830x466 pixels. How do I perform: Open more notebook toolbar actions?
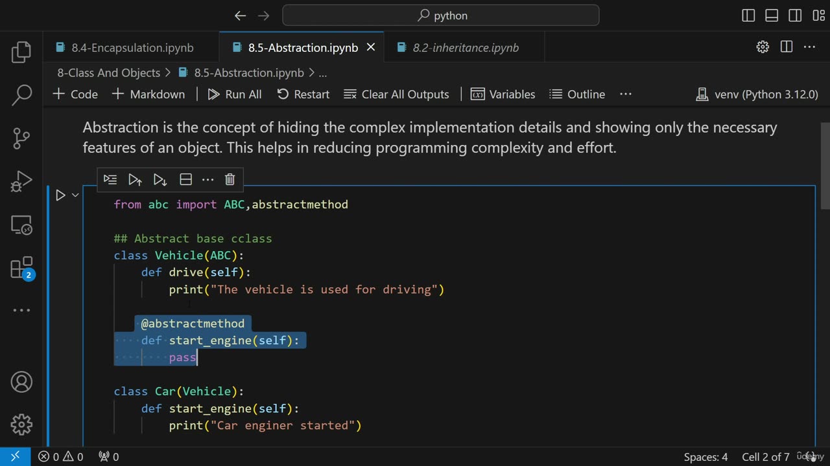626,94
